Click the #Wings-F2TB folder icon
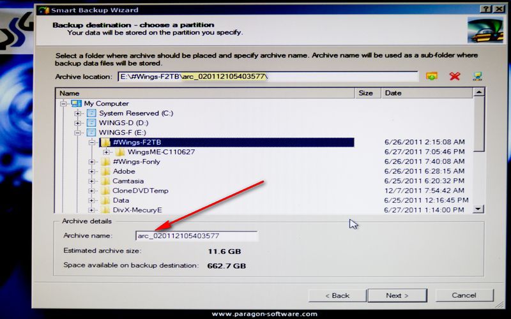 pyautogui.click(x=105, y=142)
